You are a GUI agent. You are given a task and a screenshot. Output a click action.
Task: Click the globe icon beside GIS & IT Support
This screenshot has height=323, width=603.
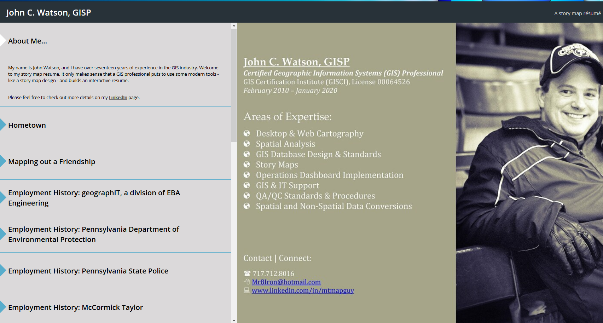(x=247, y=185)
